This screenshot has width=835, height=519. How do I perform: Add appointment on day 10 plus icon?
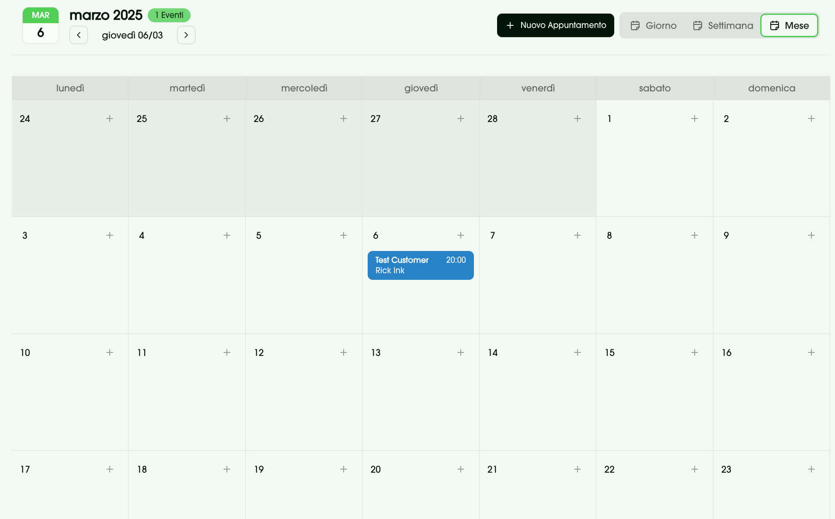pyautogui.click(x=110, y=352)
